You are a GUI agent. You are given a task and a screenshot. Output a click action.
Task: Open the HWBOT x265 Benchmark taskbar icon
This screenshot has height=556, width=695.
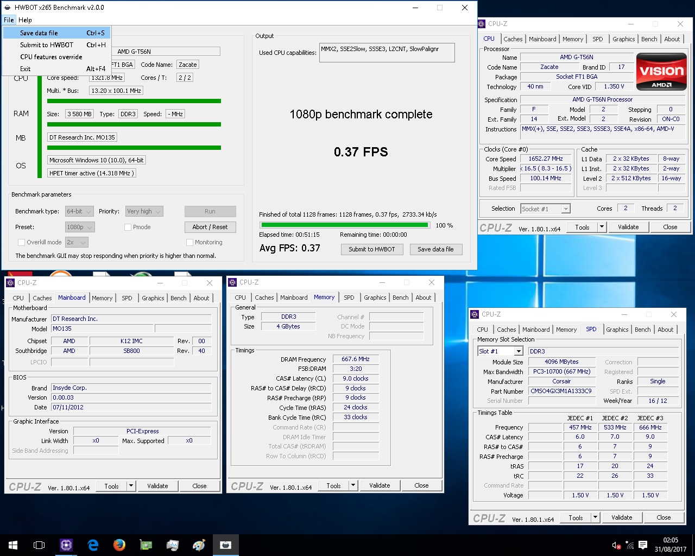[226, 545]
